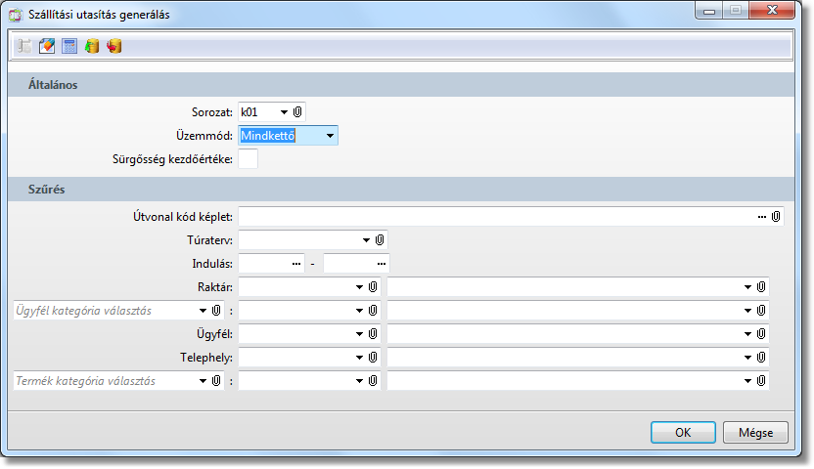Click the notepad with pencil toolbar icon
This screenshot has height=469, width=814.
click(x=46, y=46)
